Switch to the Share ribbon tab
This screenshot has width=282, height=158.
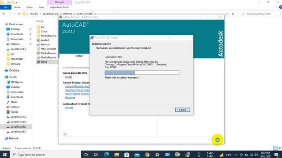30,7
